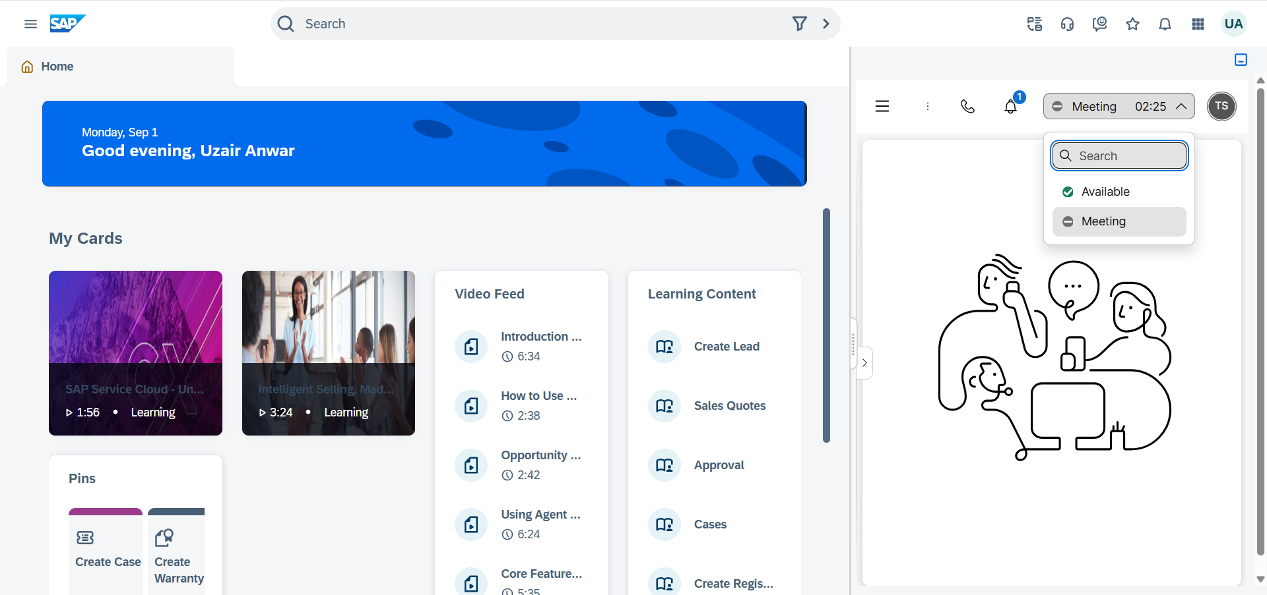Click the main page vertical scrollbar
Screen dimensions: 1267x595
[826, 326]
